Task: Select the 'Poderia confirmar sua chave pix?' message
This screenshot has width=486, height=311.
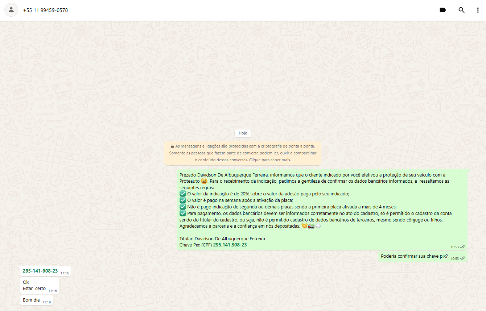Action: tap(414, 256)
